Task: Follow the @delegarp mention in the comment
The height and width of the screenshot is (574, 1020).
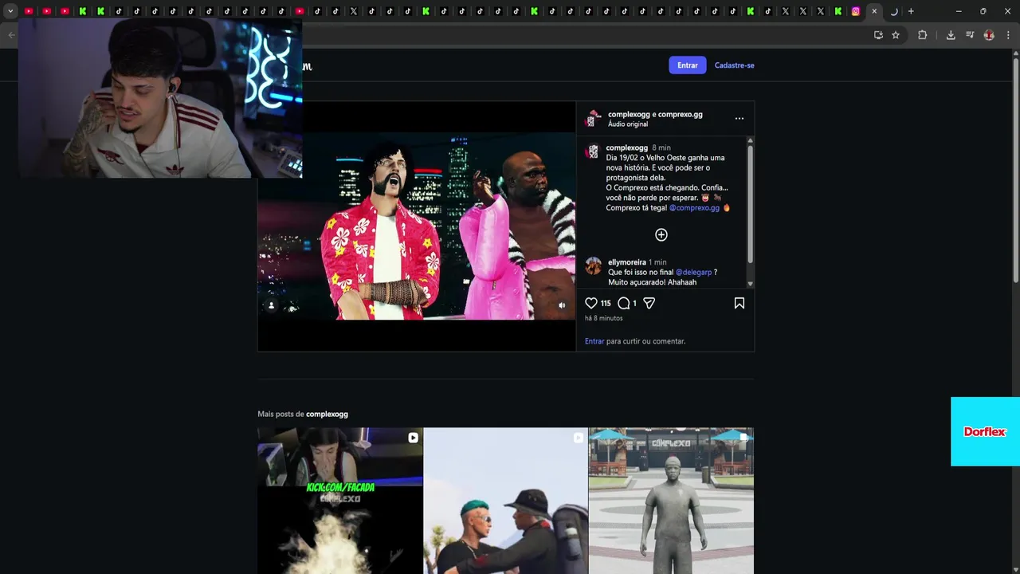Action: [x=693, y=273]
